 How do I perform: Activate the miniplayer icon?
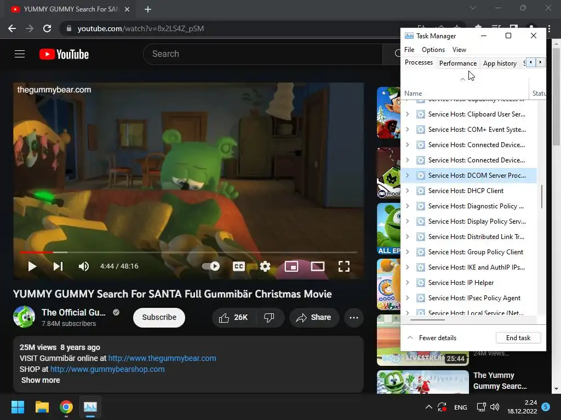click(x=291, y=266)
